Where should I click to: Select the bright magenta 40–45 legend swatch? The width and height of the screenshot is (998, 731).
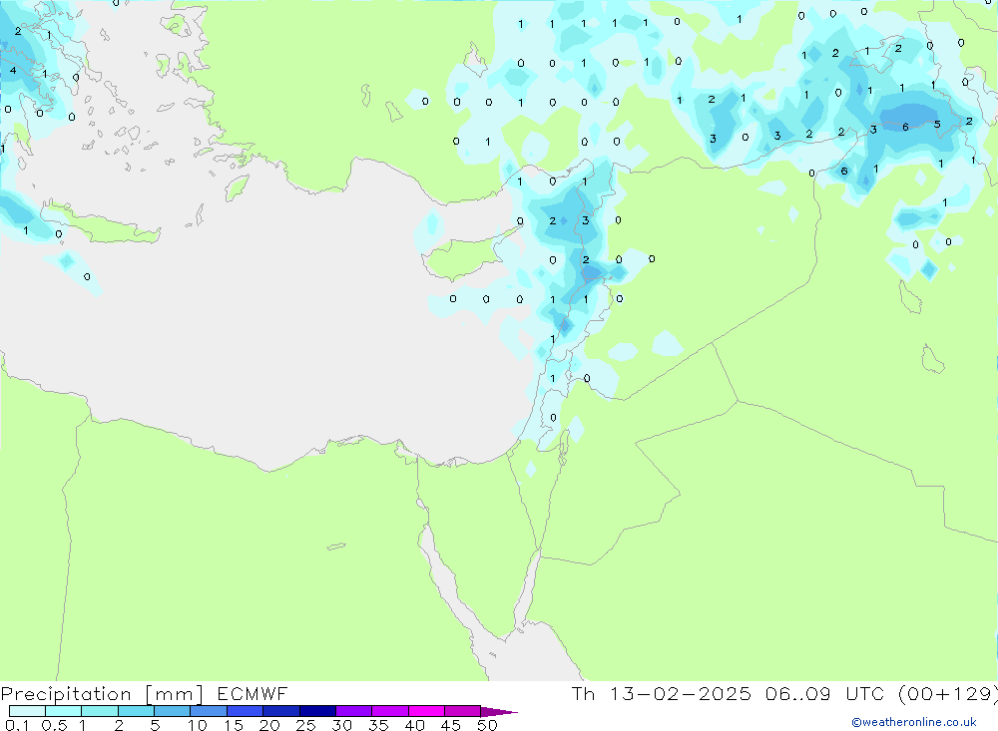tap(426, 711)
